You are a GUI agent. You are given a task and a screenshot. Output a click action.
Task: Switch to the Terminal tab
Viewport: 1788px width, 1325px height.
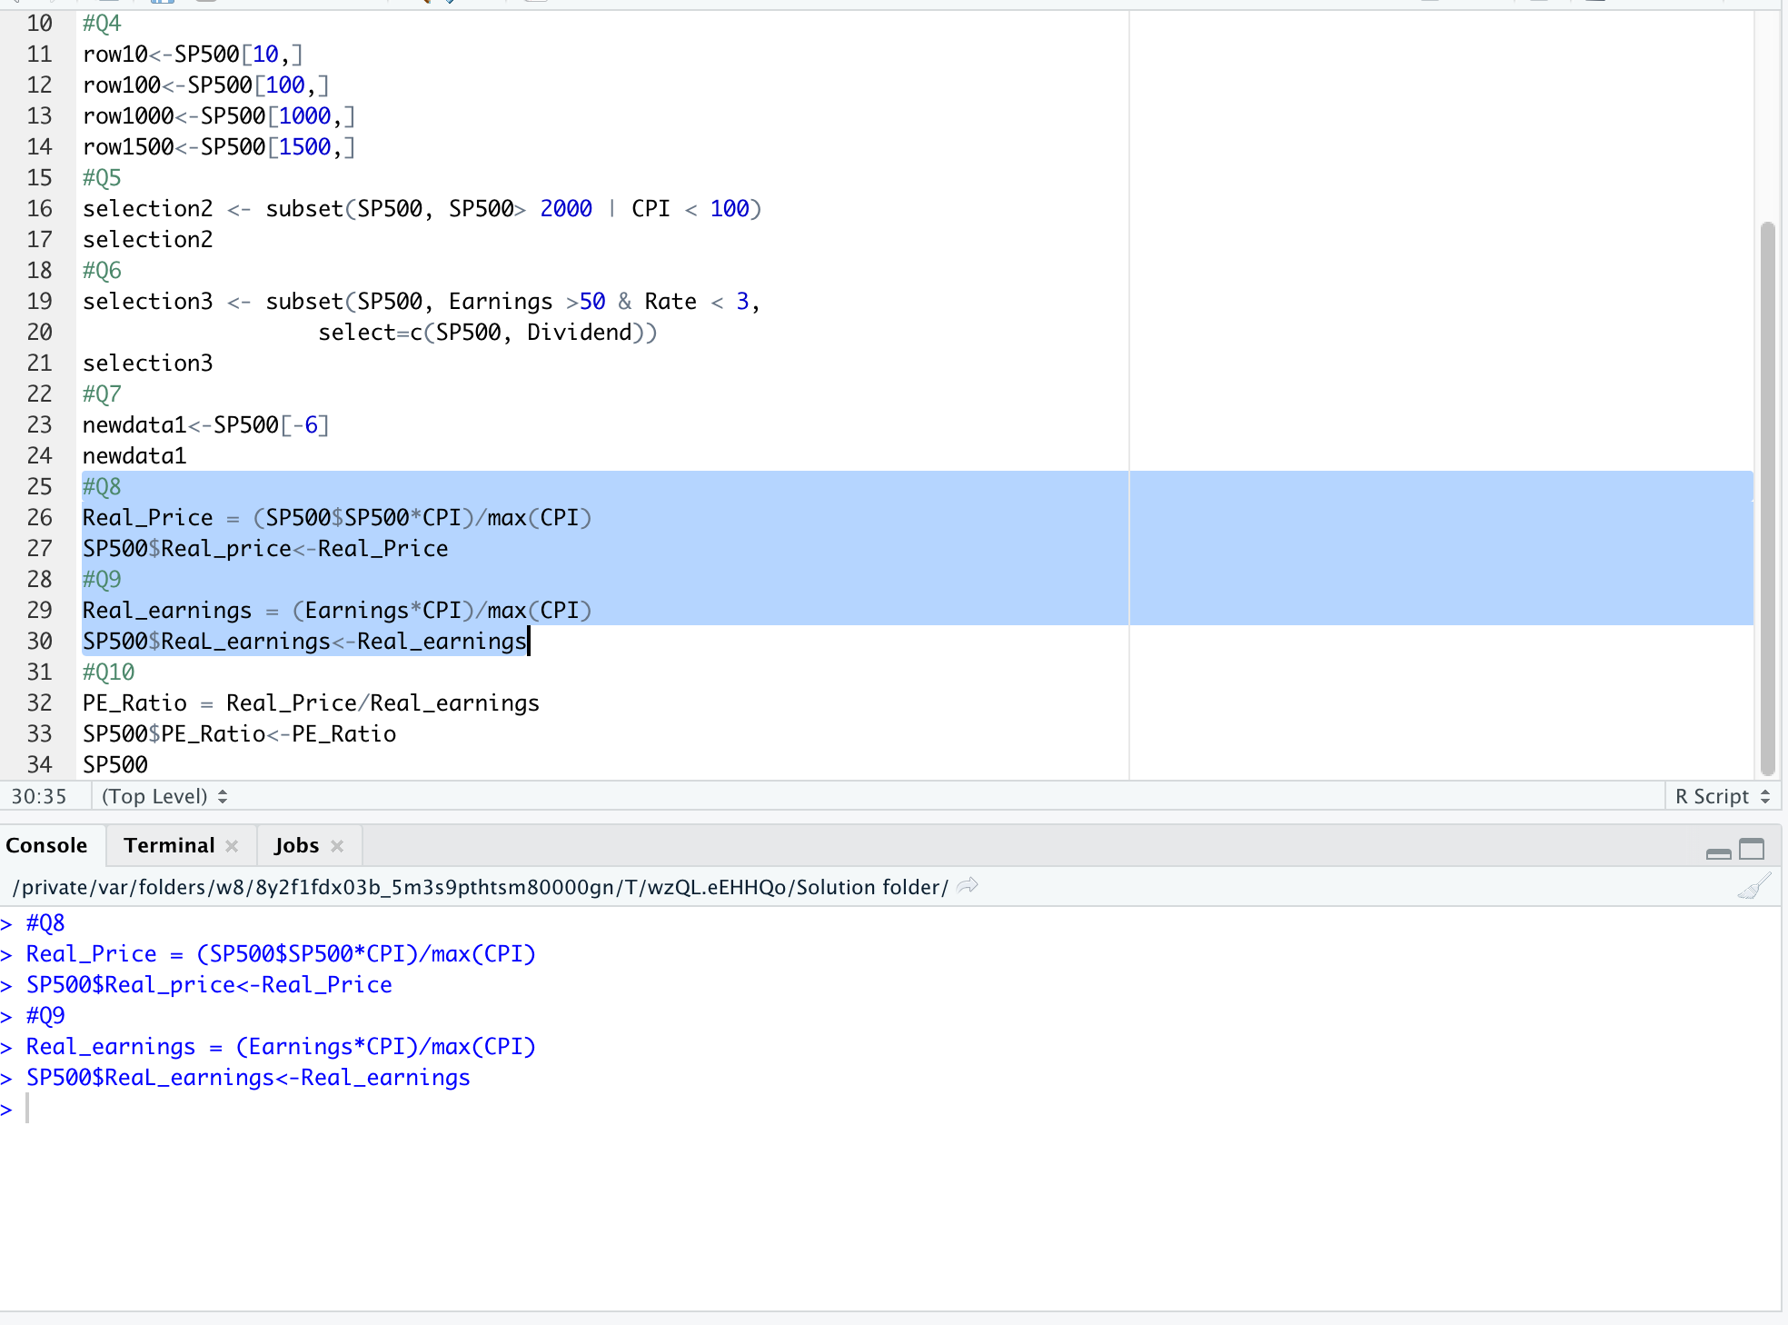169,846
